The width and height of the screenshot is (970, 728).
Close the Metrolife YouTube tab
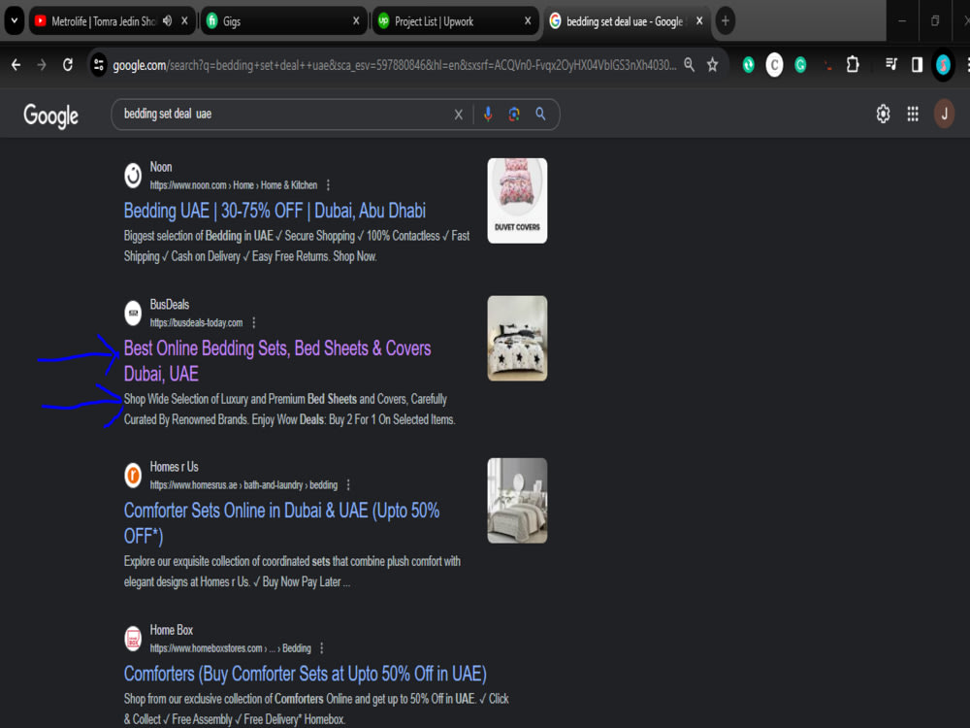pos(184,21)
